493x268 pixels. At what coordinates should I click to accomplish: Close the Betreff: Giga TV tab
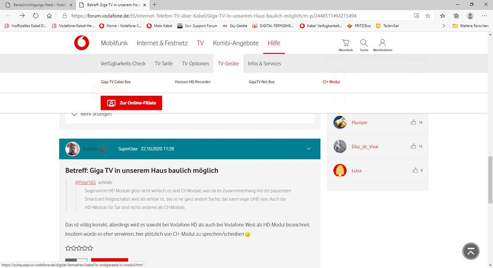pyautogui.click(x=145, y=5)
